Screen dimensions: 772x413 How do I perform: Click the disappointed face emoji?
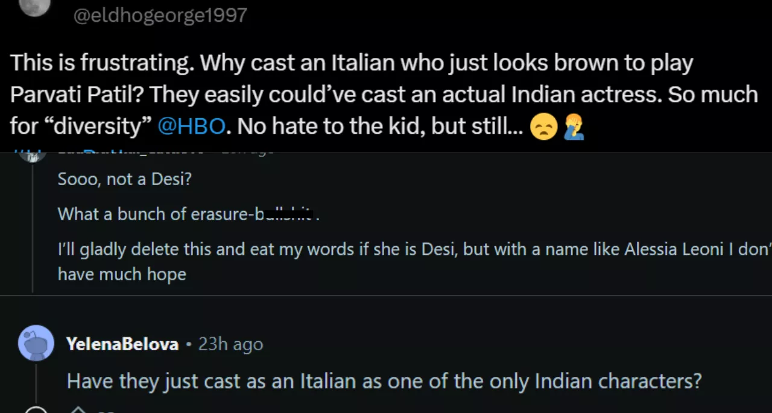coord(543,127)
